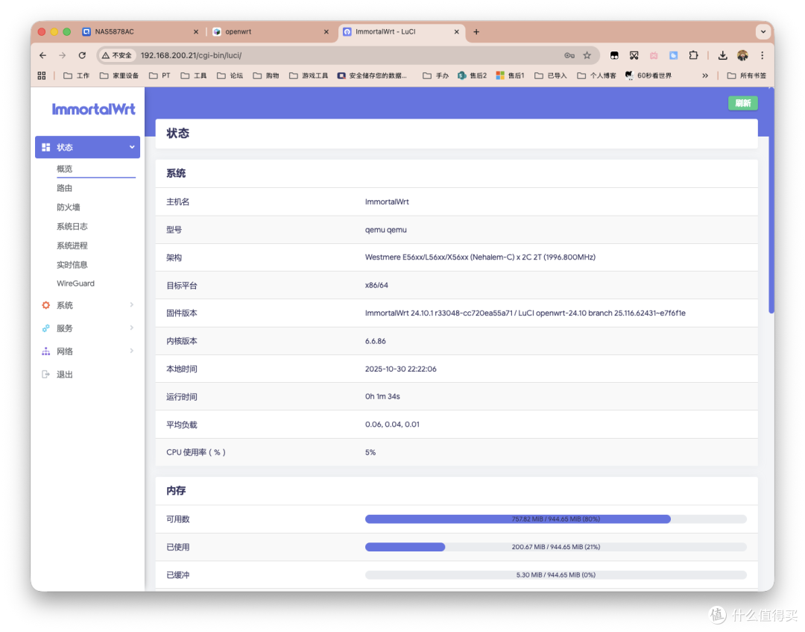Open the extensions puzzle icon

pos(694,55)
